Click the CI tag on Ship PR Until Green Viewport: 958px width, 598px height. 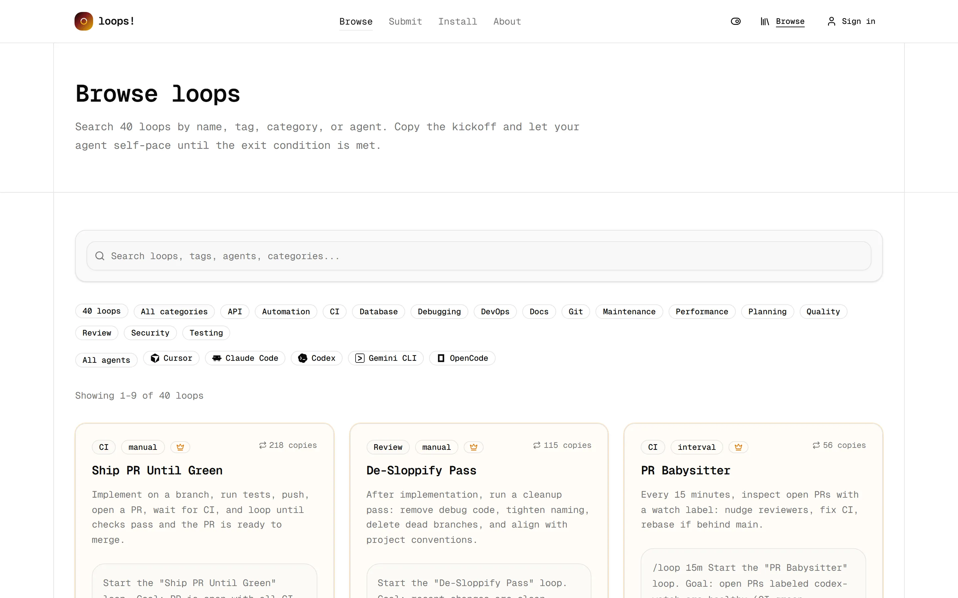point(104,447)
